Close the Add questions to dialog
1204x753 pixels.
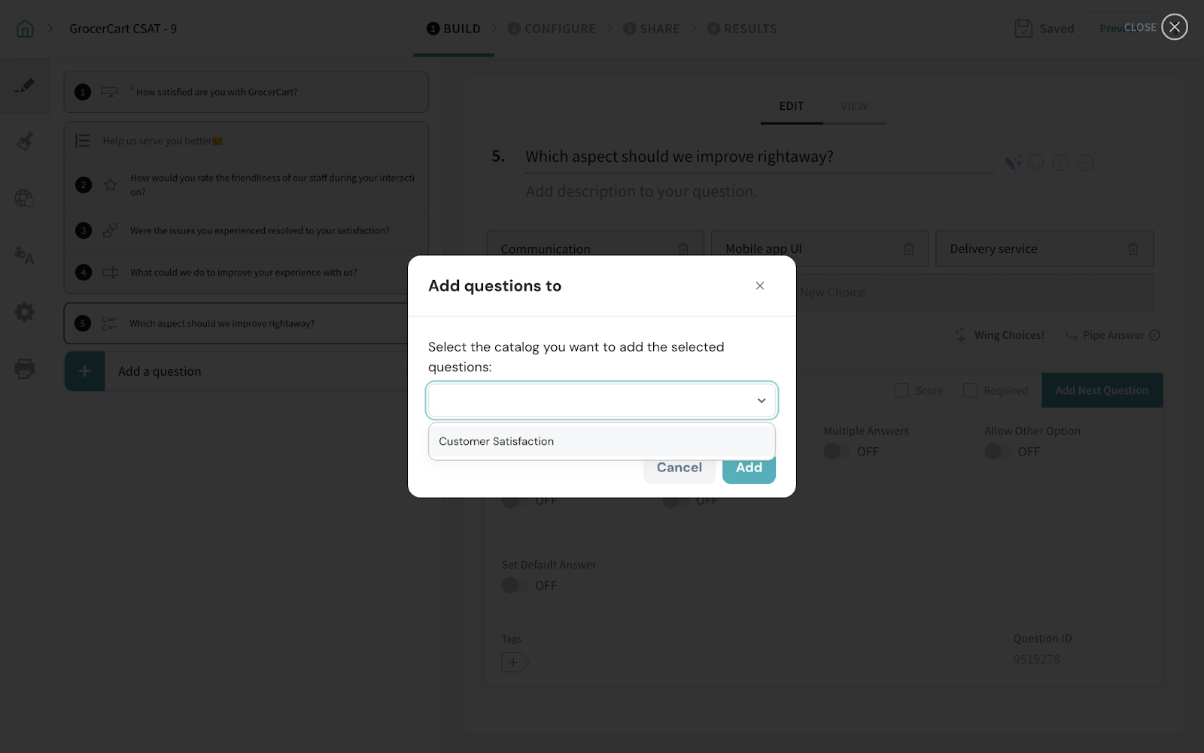(760, 285)
